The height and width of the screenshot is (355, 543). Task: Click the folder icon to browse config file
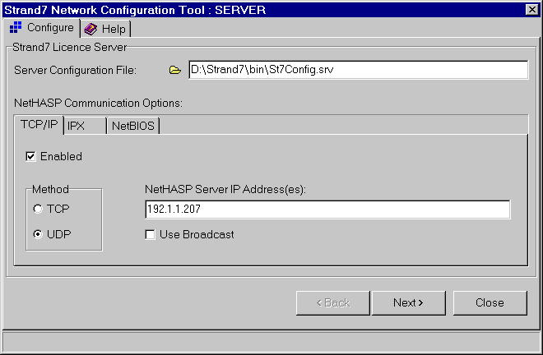[x=174, y=71]
